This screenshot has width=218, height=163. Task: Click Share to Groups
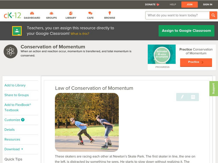point(17,95)
